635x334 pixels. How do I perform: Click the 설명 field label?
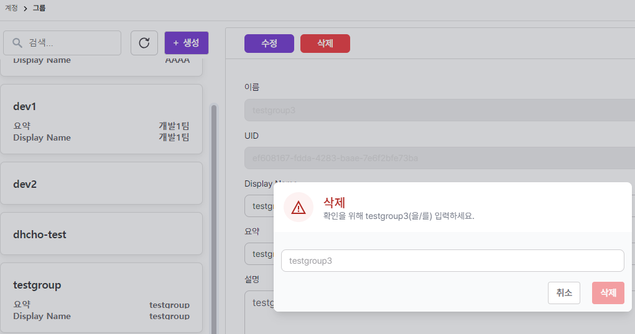252,279
